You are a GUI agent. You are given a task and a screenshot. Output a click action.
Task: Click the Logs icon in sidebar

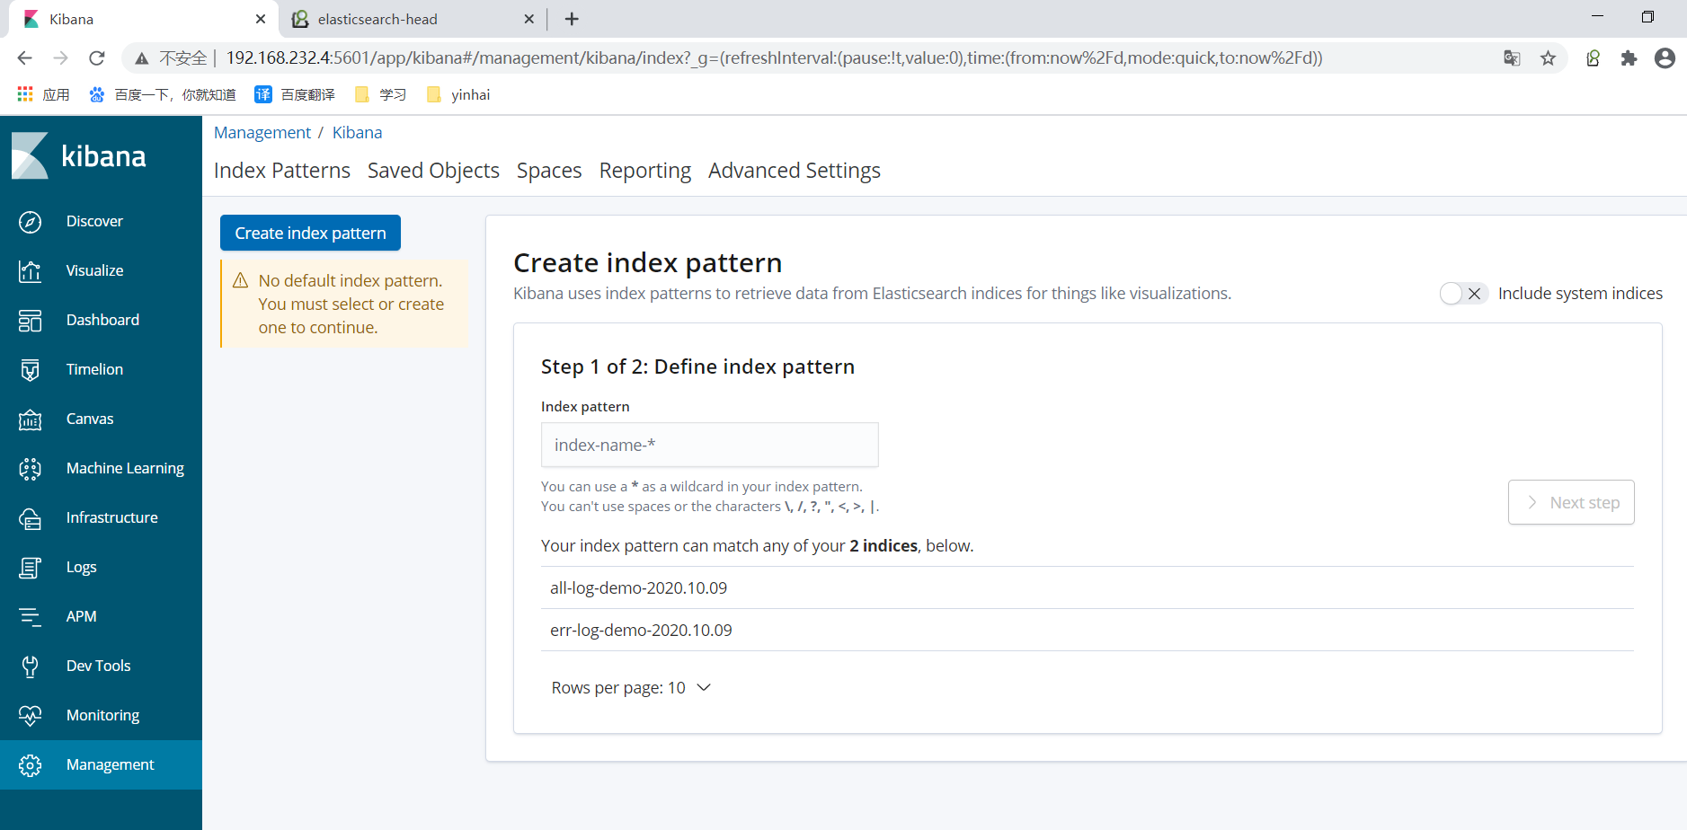30,567
